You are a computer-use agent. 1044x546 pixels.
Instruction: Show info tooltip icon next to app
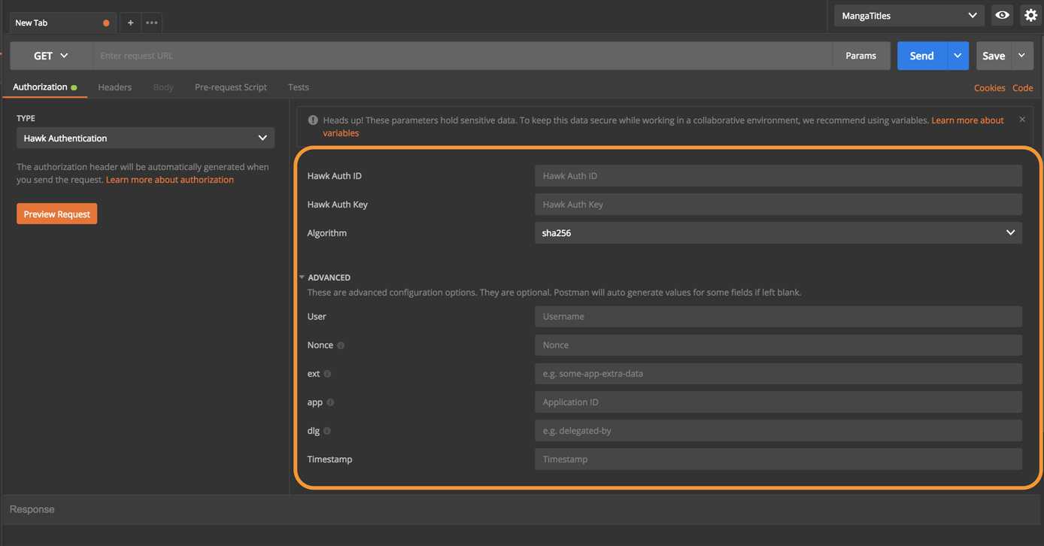click(x=330, y=402)
